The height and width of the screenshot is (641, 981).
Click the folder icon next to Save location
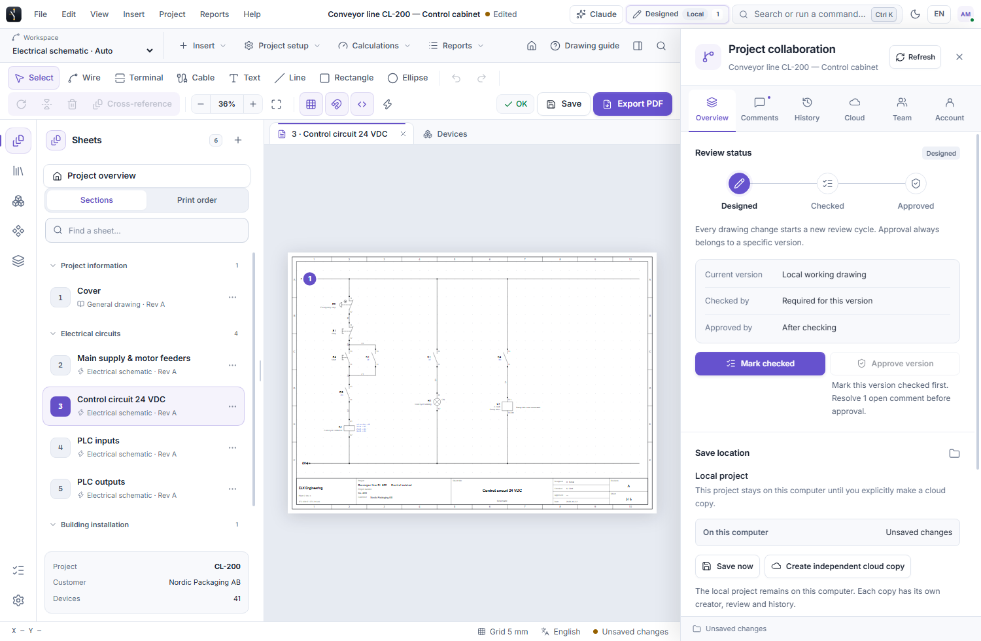(954, 453)
